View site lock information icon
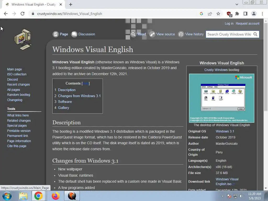 [33, 14]
